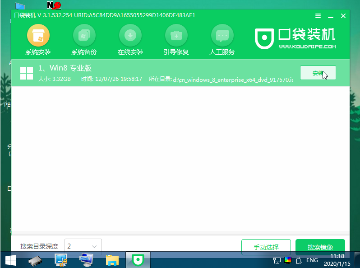The width and height of the screenshot is (360, 268).
Task: Click the network tray icon
Action: click(x=277, y=260)
